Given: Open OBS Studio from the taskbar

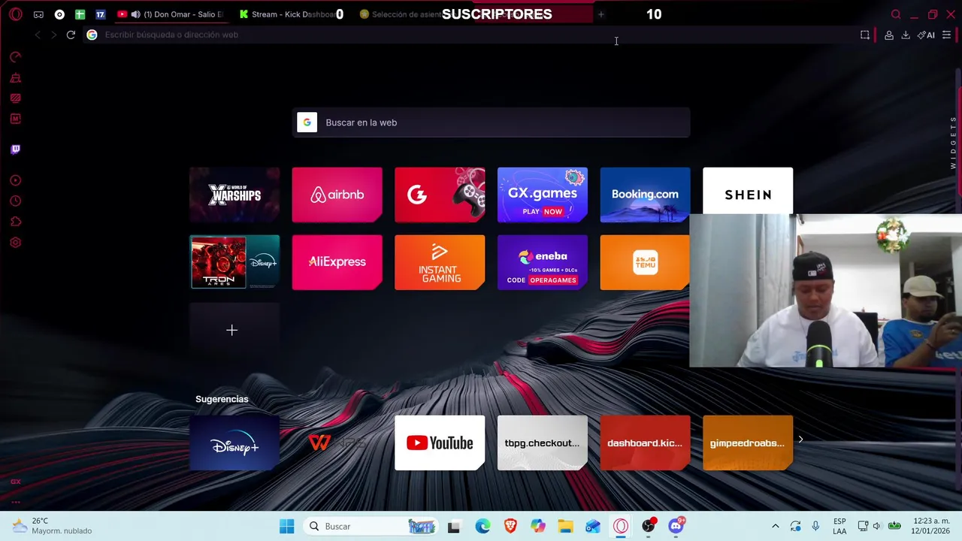Looking at the screenshot, I should tap(648, 526).
